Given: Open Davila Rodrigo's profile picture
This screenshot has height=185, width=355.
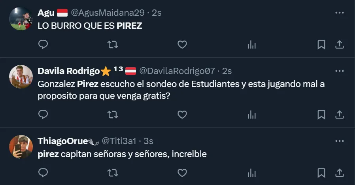Looking at the screenshot, I should coord(21,77).
